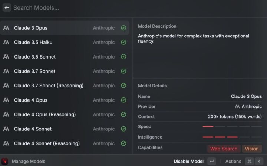267x166 pixels.
Task: Toggle the enabled checkmark for Claude 4 Opus (Reasoning)
Action: [x=123, y=114]
